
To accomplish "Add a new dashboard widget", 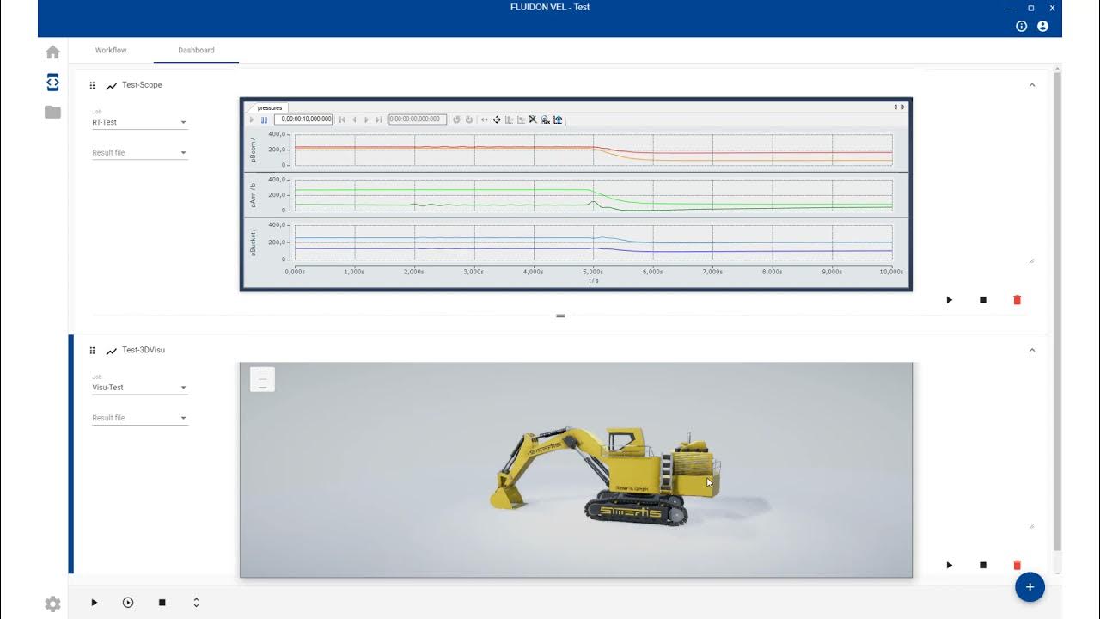I will [1030, 587].
